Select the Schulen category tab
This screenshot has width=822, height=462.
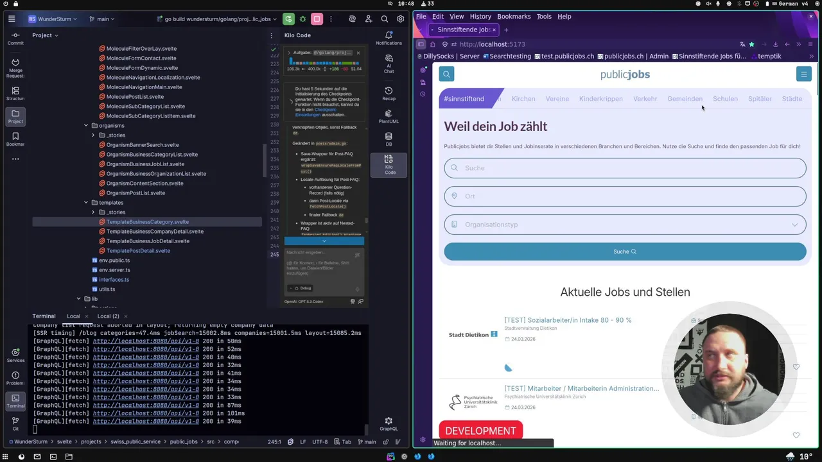click(x=725, y=99)
